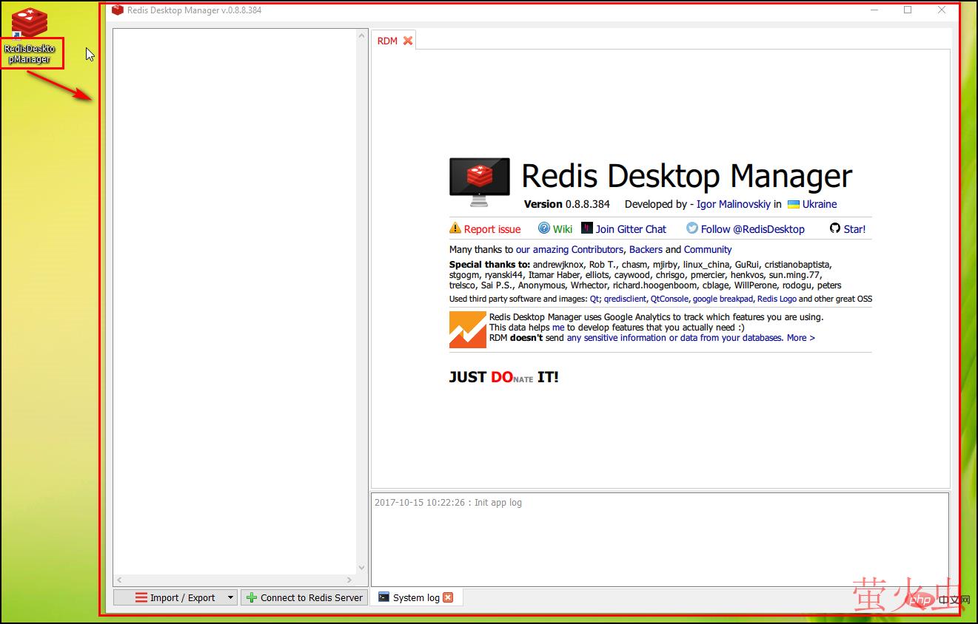Close the System log tab

448,597
